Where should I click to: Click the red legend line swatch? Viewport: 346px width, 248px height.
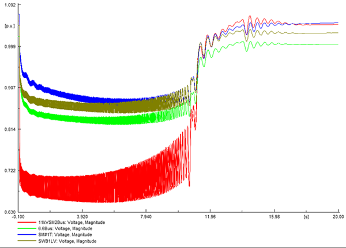(25, 222)
